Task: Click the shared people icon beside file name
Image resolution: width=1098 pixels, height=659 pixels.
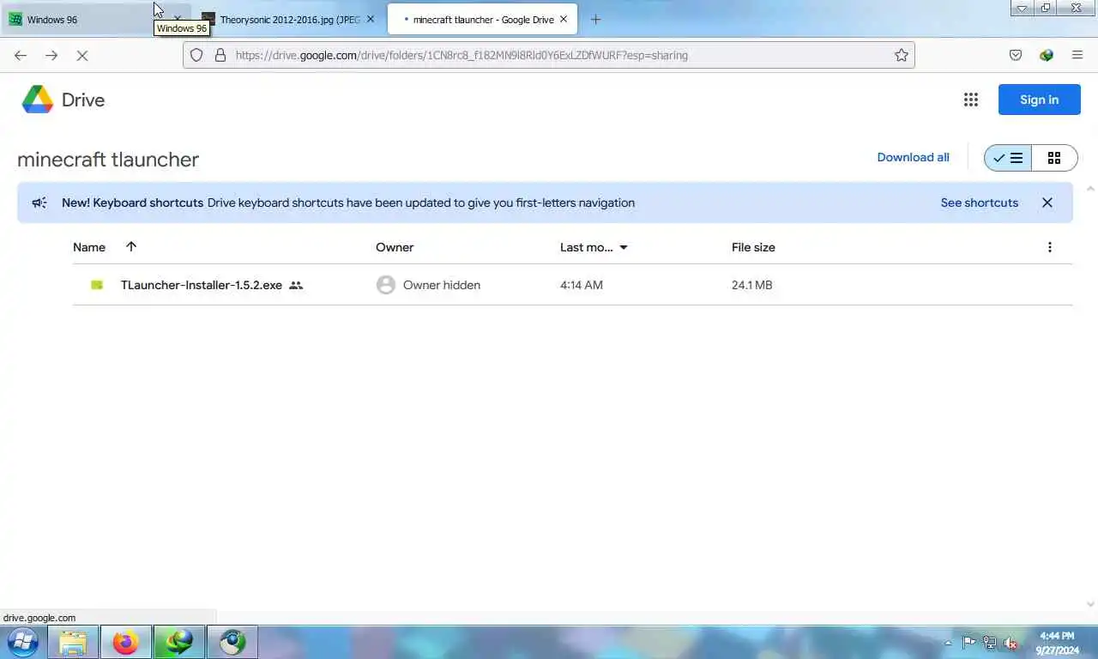Action: [296, 285]
